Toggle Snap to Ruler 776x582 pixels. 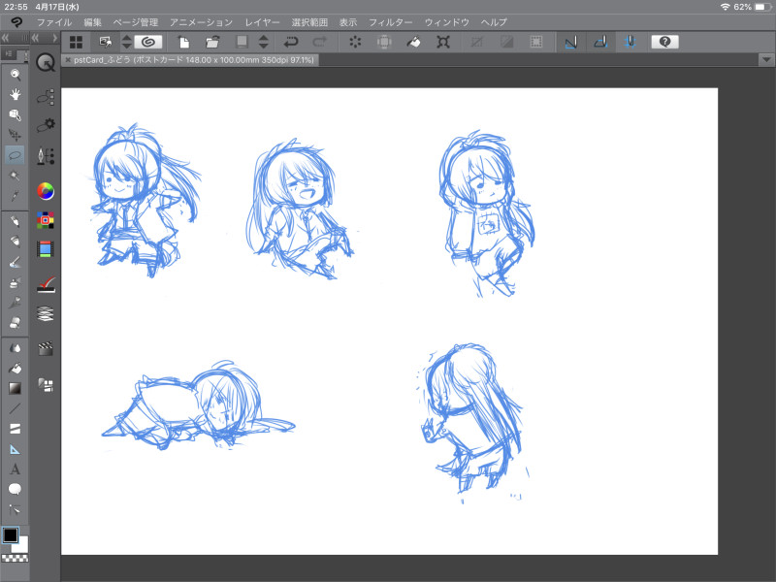click(571, 42)
